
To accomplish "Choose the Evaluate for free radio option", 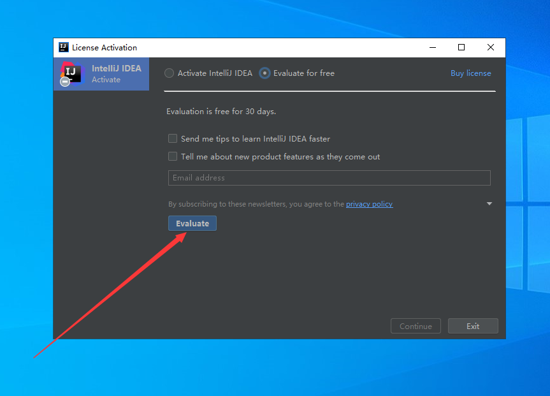I will click(x=264, y=73).
